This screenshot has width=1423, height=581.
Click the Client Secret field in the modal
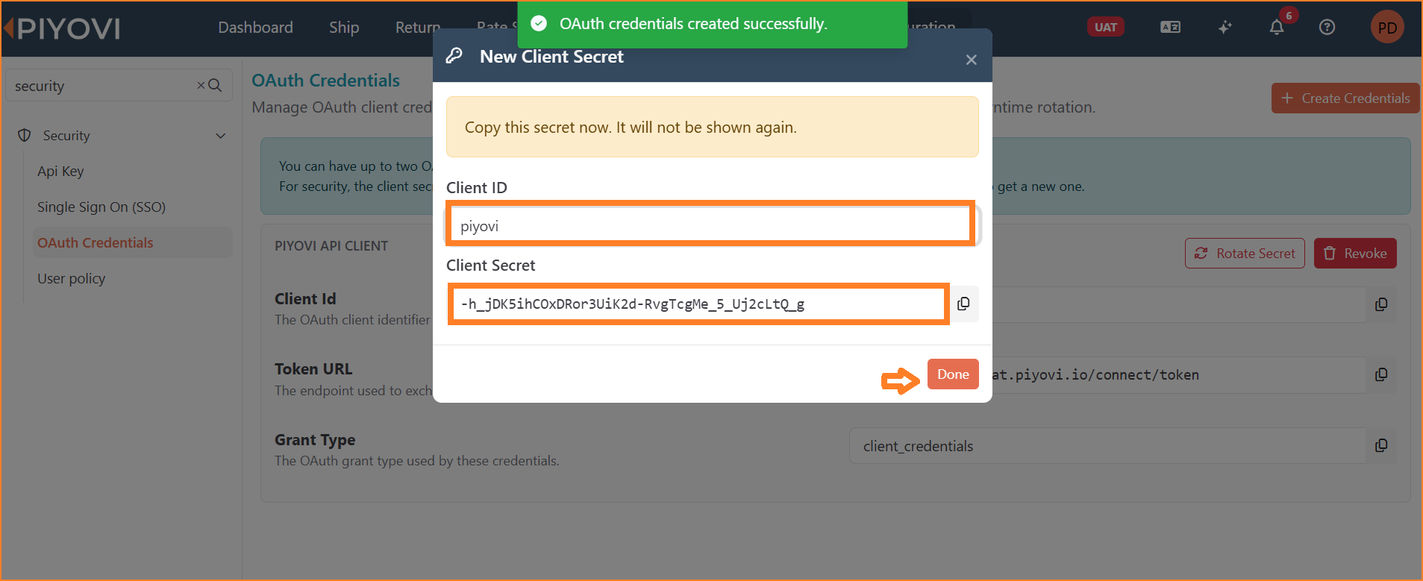point(698,304)
